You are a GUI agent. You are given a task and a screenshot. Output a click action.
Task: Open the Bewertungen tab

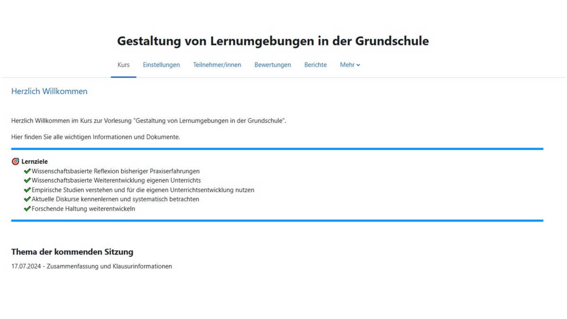click(273, 65)
